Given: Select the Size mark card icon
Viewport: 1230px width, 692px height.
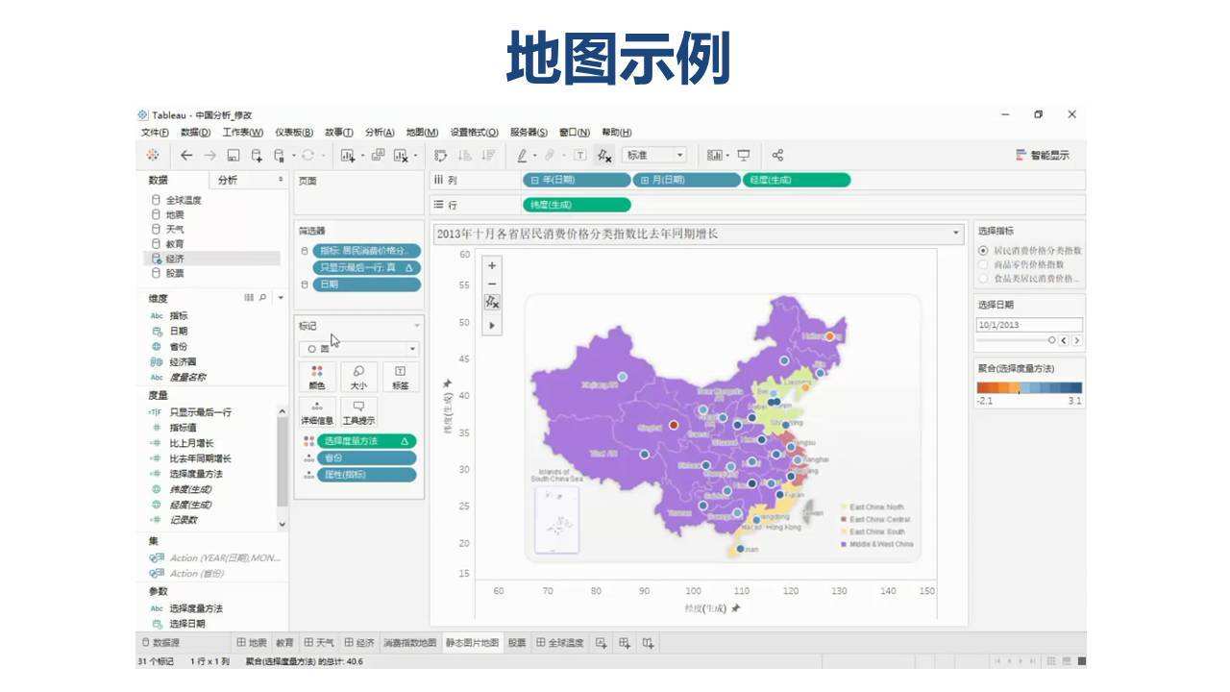Looking at the screenshot, I should pos(359,375).
